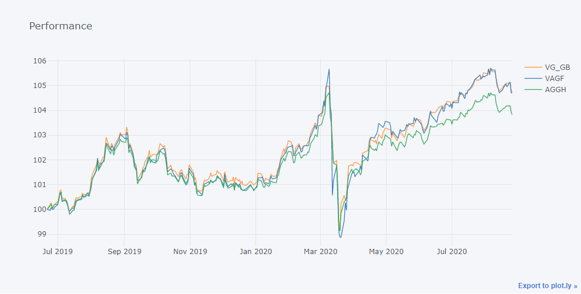The height and width of the screenshot is (294, 581).
Task: Toggle AGGH trace visibility in legend
Action: click(x=556, y=90)
